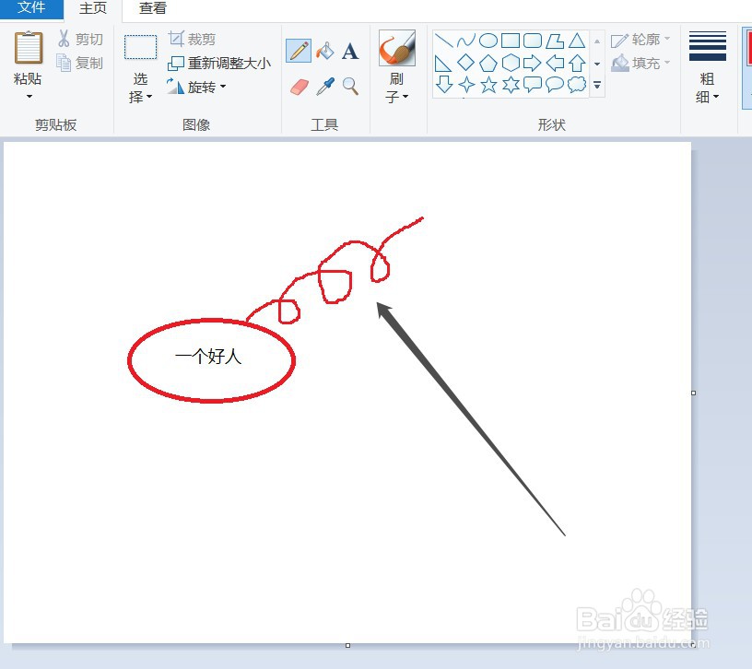Viewport: 752px width, 669px height.
Task: Choose the Oval shape
Action: pos(488,41)
